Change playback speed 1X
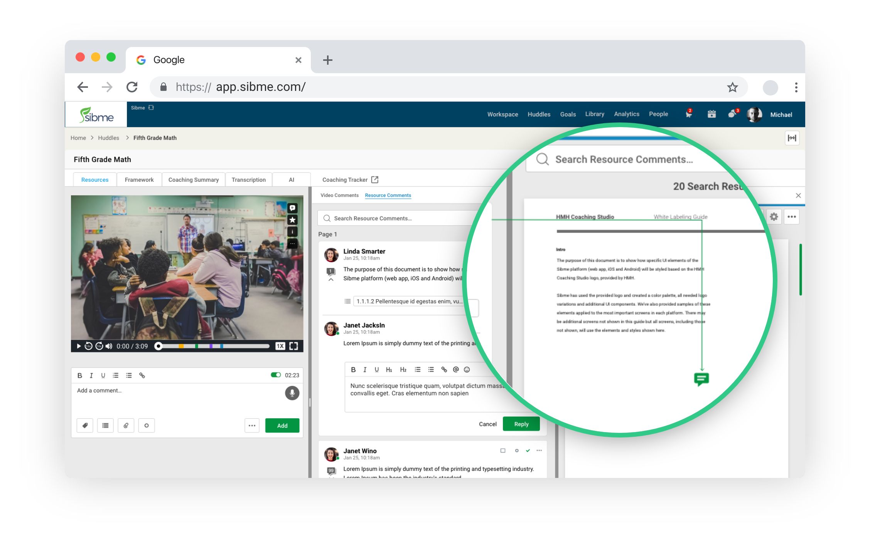Image resolution: width=870 pixels, height=543 pixels. coord(280,346)
